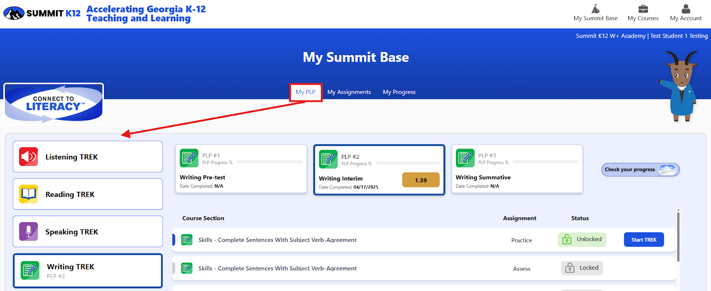Open the Listening TREK card

click(x=88, y=157)
